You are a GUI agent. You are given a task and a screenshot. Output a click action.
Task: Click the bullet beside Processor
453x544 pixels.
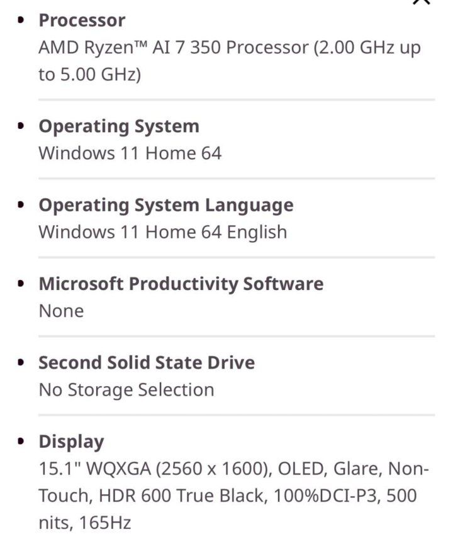click(22, 20)
